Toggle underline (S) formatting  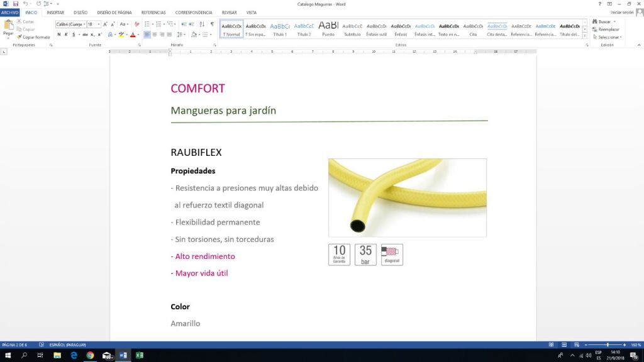click(x=74, y=35)
